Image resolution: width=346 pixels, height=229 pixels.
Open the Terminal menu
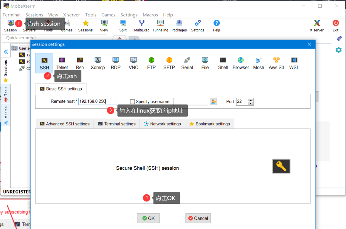[x=12, y=15]
